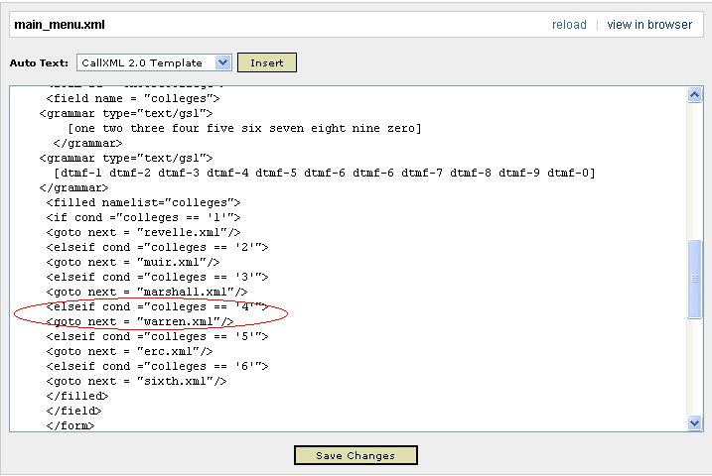
Task: Click the goto next erc.xml line
Action: 129,352
